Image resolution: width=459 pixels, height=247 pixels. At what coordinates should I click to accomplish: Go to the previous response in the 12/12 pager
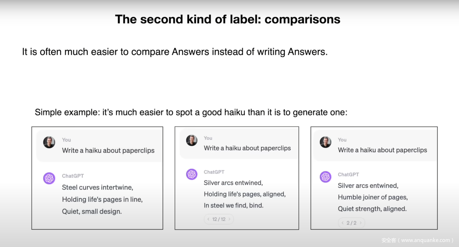click(208, 219)
